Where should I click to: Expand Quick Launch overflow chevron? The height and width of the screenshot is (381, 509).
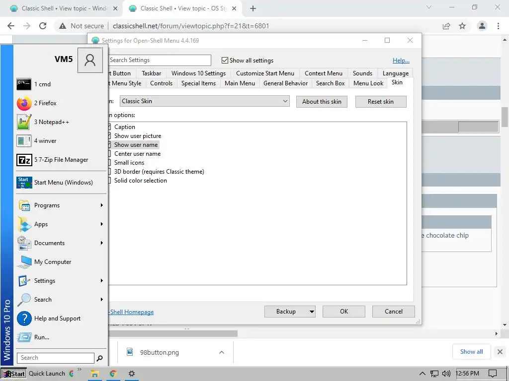point(80,369)
